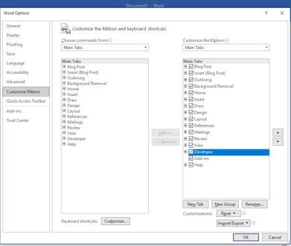The width and height of the screenshot is (291, 246).
Task: Select View in left commands list
Action: [x=71, y=133]
